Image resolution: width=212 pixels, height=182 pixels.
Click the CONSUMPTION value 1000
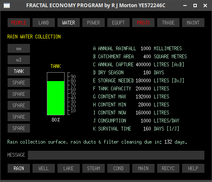(146, 121)
